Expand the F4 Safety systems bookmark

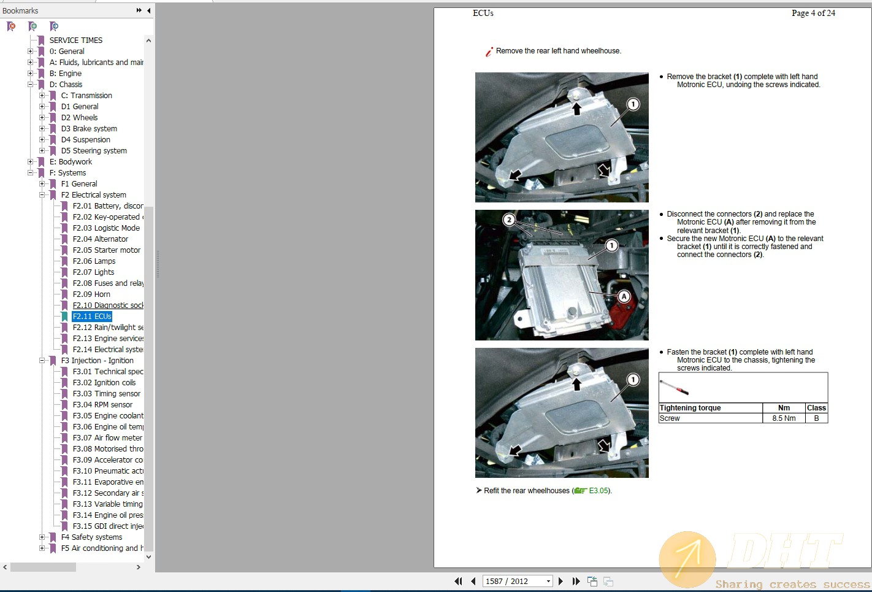(42, 537)
